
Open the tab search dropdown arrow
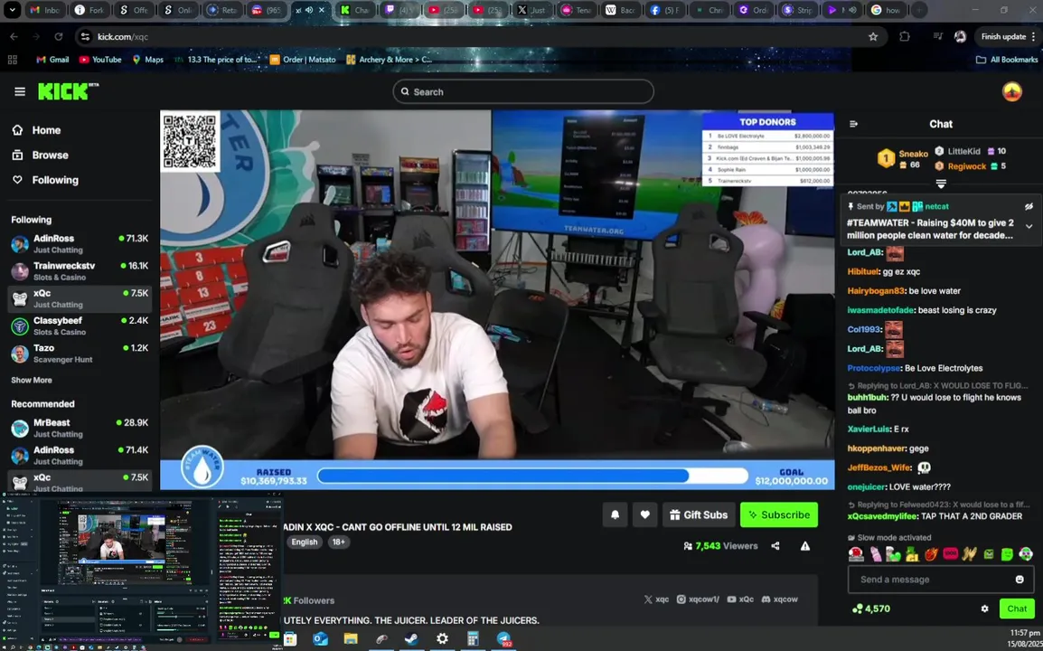(x=12, y=10)
